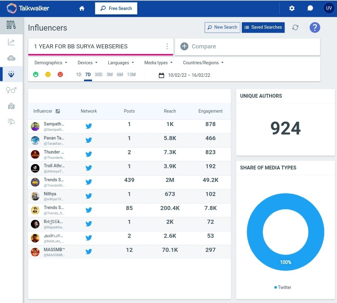Click the date range 10/02/22 – 16/02/22
This screenshot has width=337, height=303.
[x=189, y=75]
